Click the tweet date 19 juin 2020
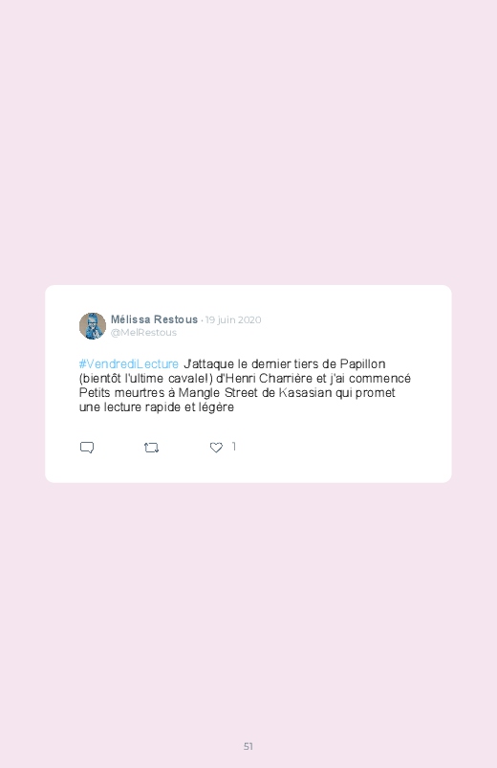The height and width of the screenshot is (768, 497). (x=233, y=319)
